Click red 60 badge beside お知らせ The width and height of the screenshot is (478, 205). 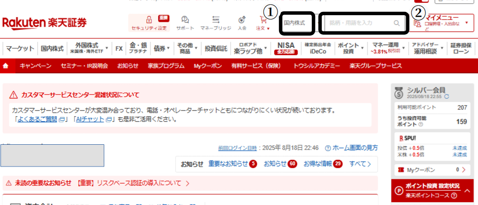click(x=292, y=164)
